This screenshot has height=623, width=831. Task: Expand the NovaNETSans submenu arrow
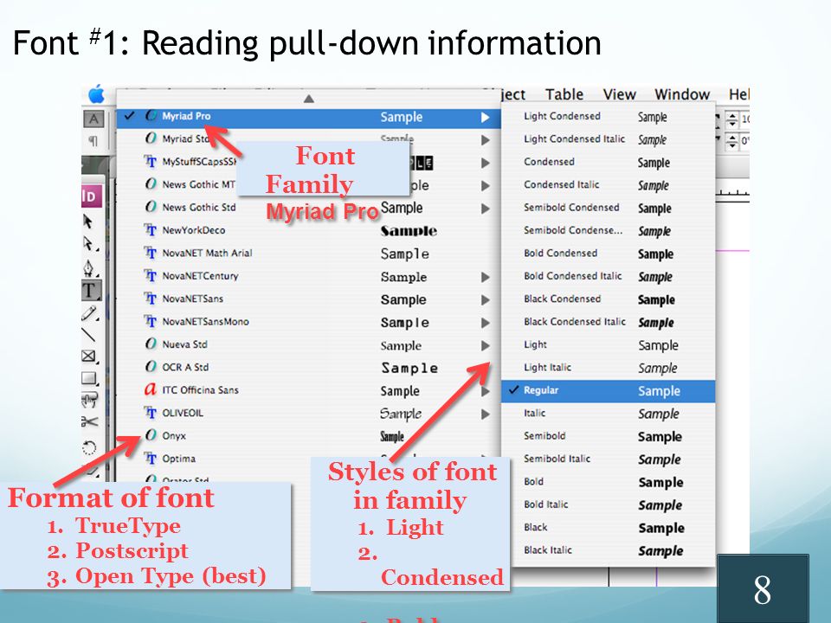click(x=485, y=300)
